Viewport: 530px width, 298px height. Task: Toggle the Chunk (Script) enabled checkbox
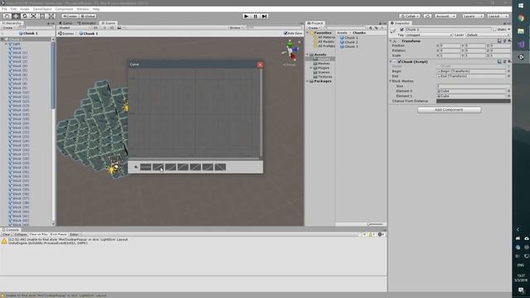point(399,62)
